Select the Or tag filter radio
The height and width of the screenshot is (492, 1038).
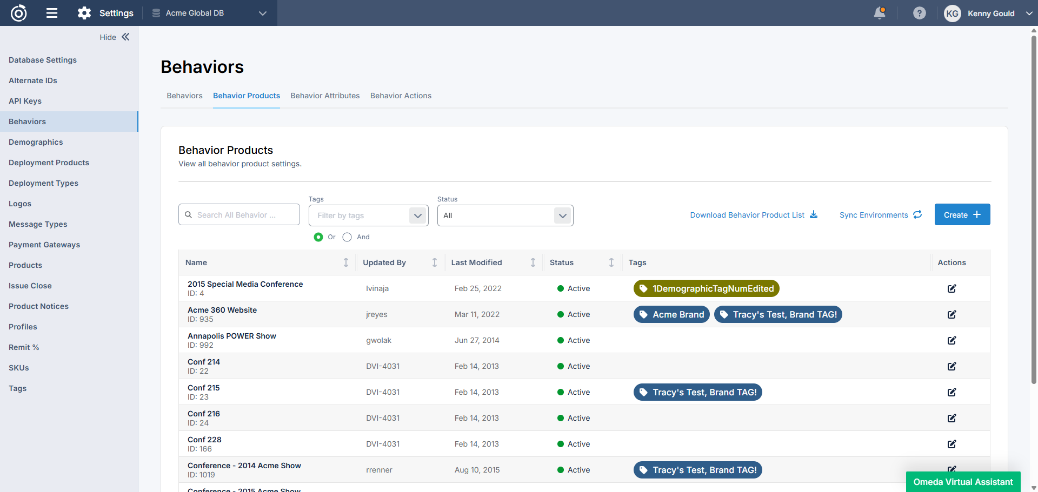point(318,237)
